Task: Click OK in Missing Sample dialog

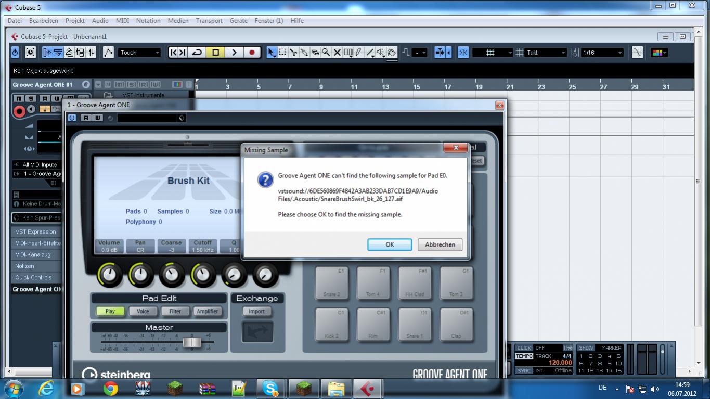Action: [x=390, y=244]
